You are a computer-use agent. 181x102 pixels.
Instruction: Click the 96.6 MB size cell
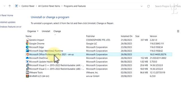144,73
